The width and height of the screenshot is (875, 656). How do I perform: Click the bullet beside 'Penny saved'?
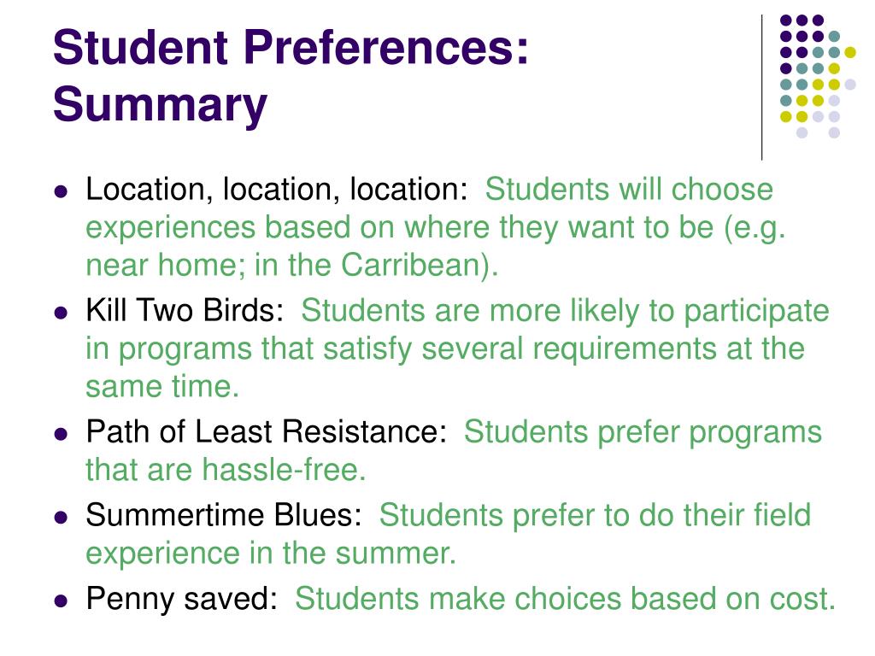tap(61, 600)
